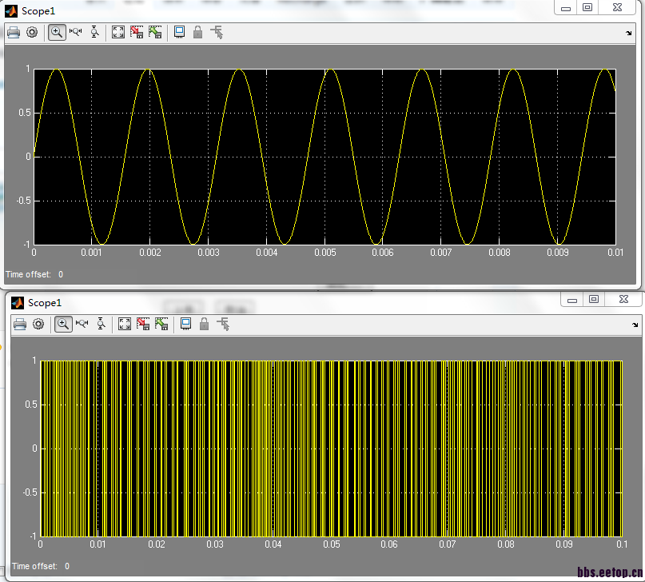Click dock arrow at top scope toolbar right
This screenshot has height=582, width=645.
[629, 33]
